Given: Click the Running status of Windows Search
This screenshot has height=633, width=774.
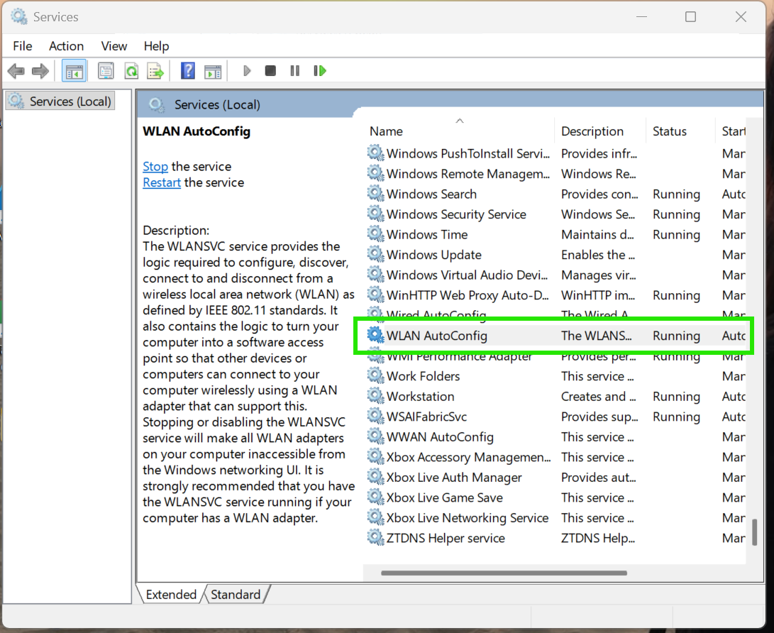Looking at the screenshot, I should (676, 194).
